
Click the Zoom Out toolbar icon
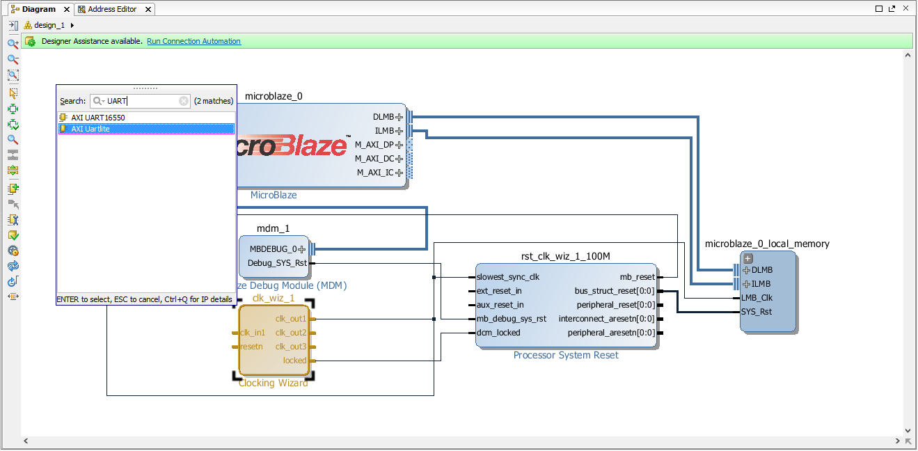coord(13,60)
